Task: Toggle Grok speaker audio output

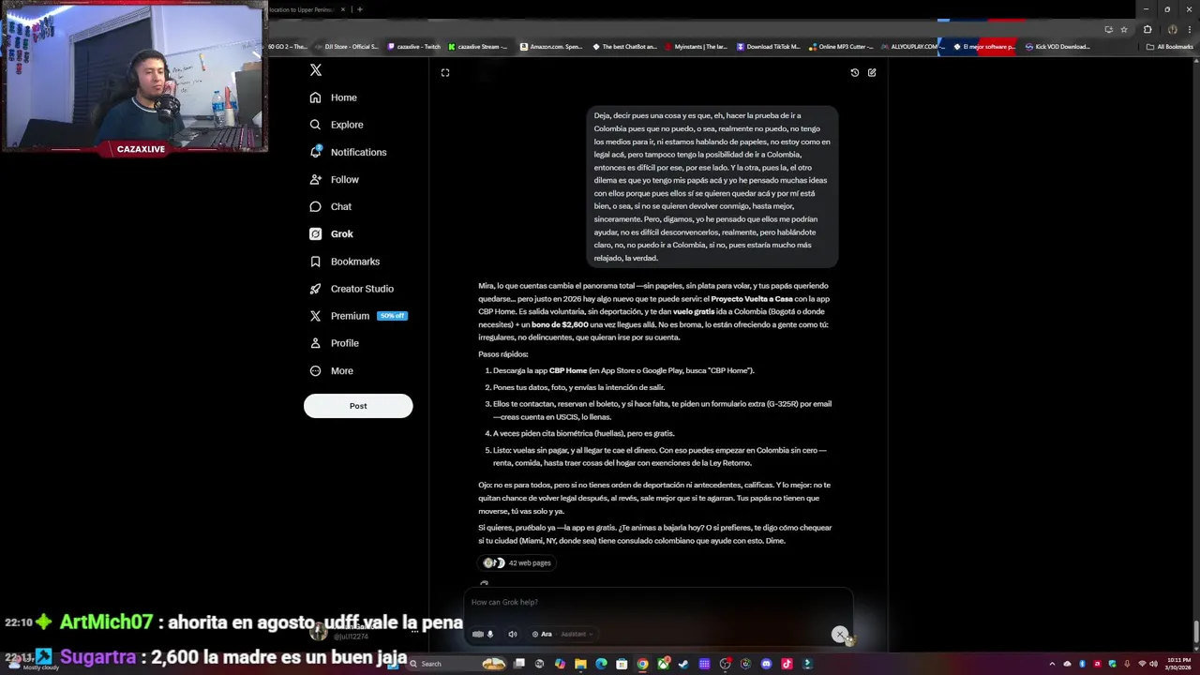Action: coord(512,634)
